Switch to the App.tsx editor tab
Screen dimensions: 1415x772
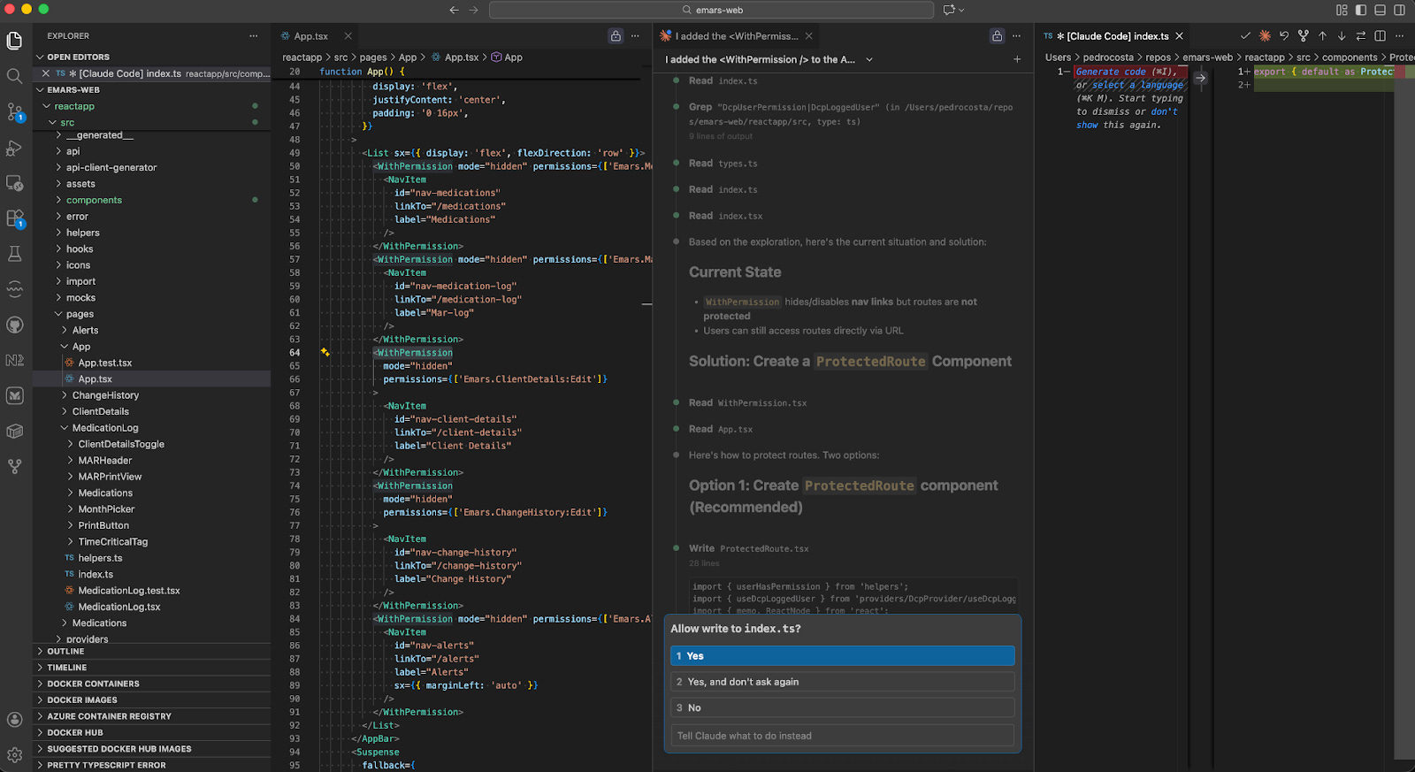pos(310,36)
